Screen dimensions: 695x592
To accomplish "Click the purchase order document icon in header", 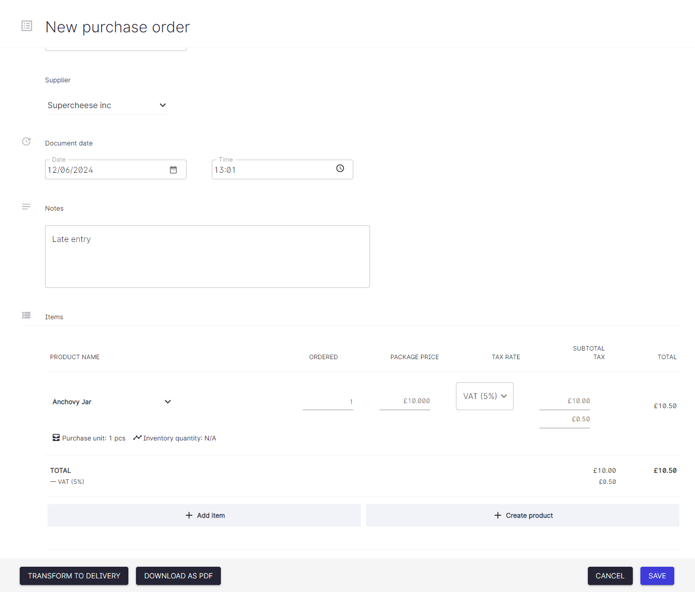I will pyautogui.click(x=26, y=26).
